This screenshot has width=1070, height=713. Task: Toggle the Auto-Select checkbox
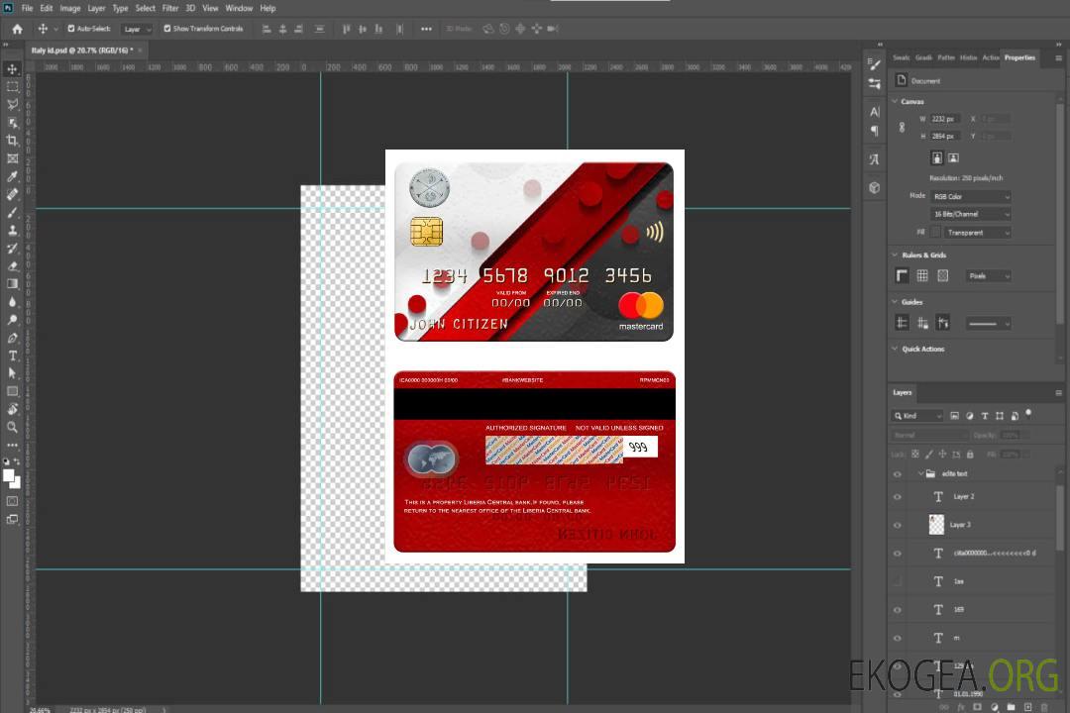tap(71, 29)
